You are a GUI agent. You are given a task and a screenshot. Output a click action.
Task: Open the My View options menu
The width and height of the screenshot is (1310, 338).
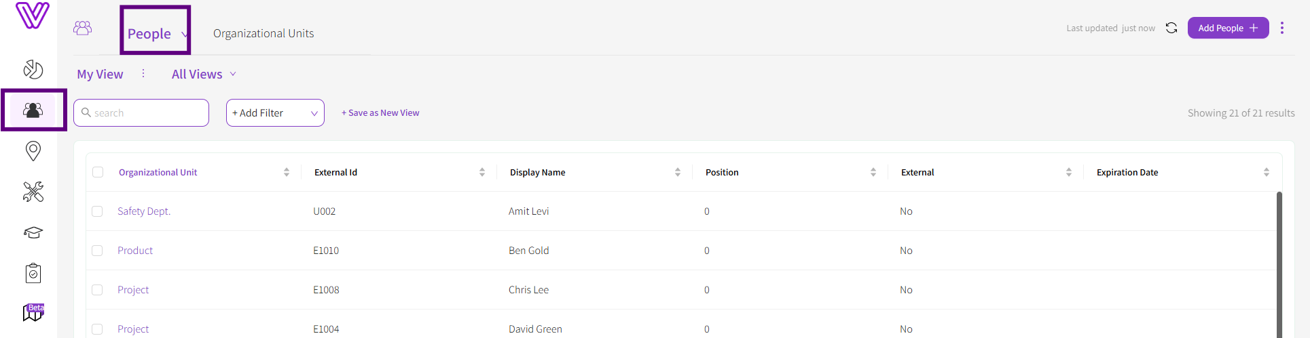(x=143, y=74)
